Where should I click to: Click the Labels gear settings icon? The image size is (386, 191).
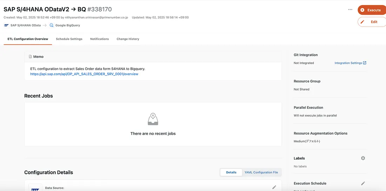(363, 158)
